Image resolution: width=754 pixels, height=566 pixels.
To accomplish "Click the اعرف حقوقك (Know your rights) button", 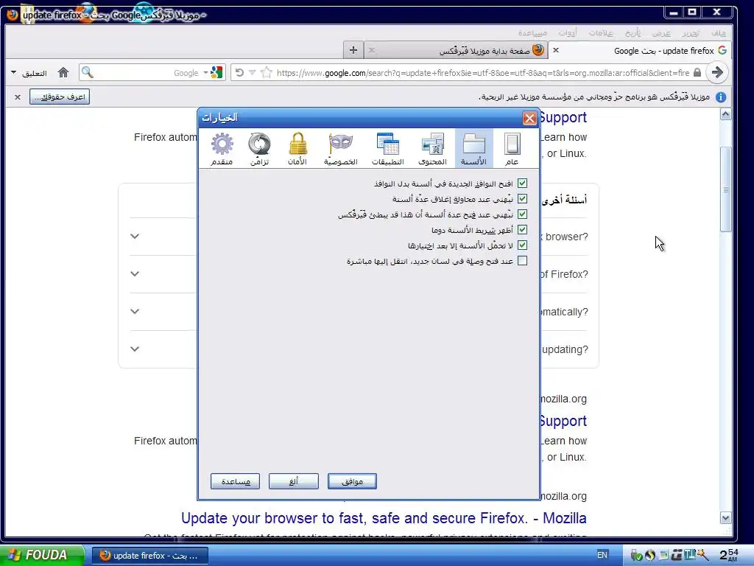I will (x=60, y=97).
